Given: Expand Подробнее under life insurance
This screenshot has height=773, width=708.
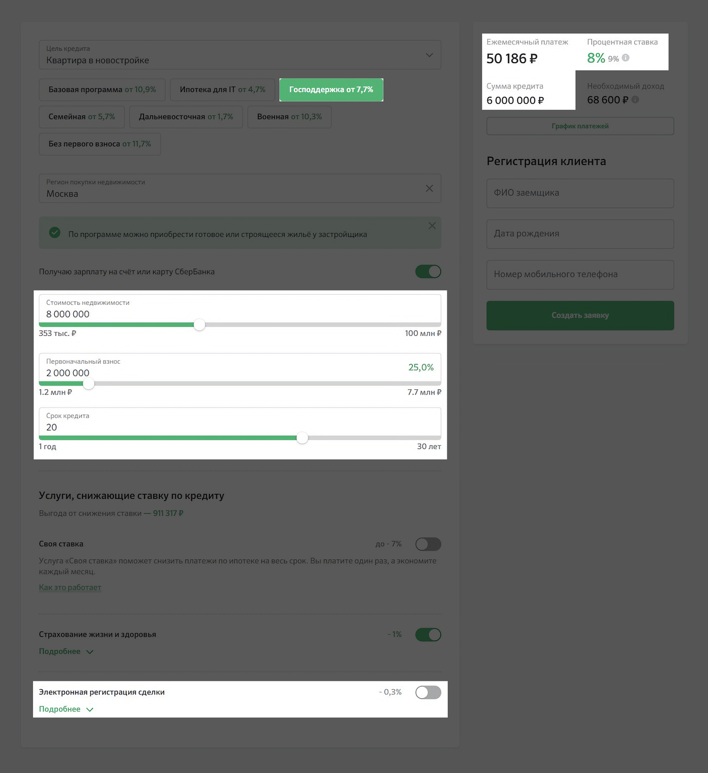Looking at the screenshot, I should [66, 651].
